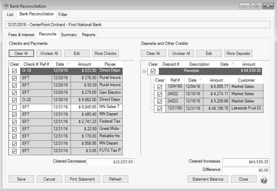Click Unclear All under Deposits and Other Credits
Screen dimensions: 277x191
181,53
